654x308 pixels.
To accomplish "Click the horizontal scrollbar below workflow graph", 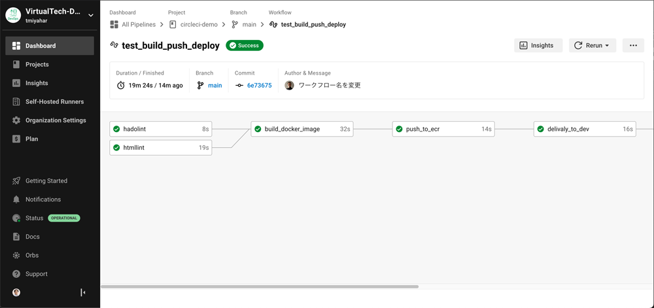I will 260,286.
